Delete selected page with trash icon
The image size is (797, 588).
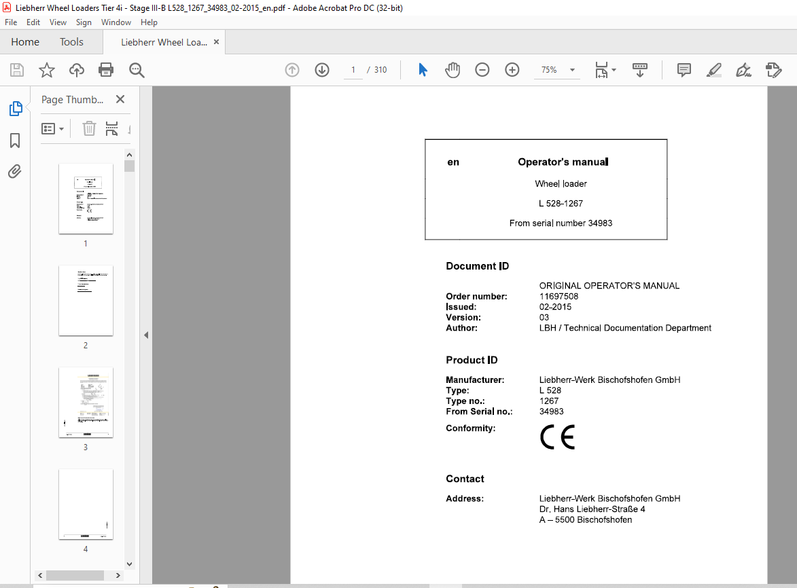(x=89, y=128)
